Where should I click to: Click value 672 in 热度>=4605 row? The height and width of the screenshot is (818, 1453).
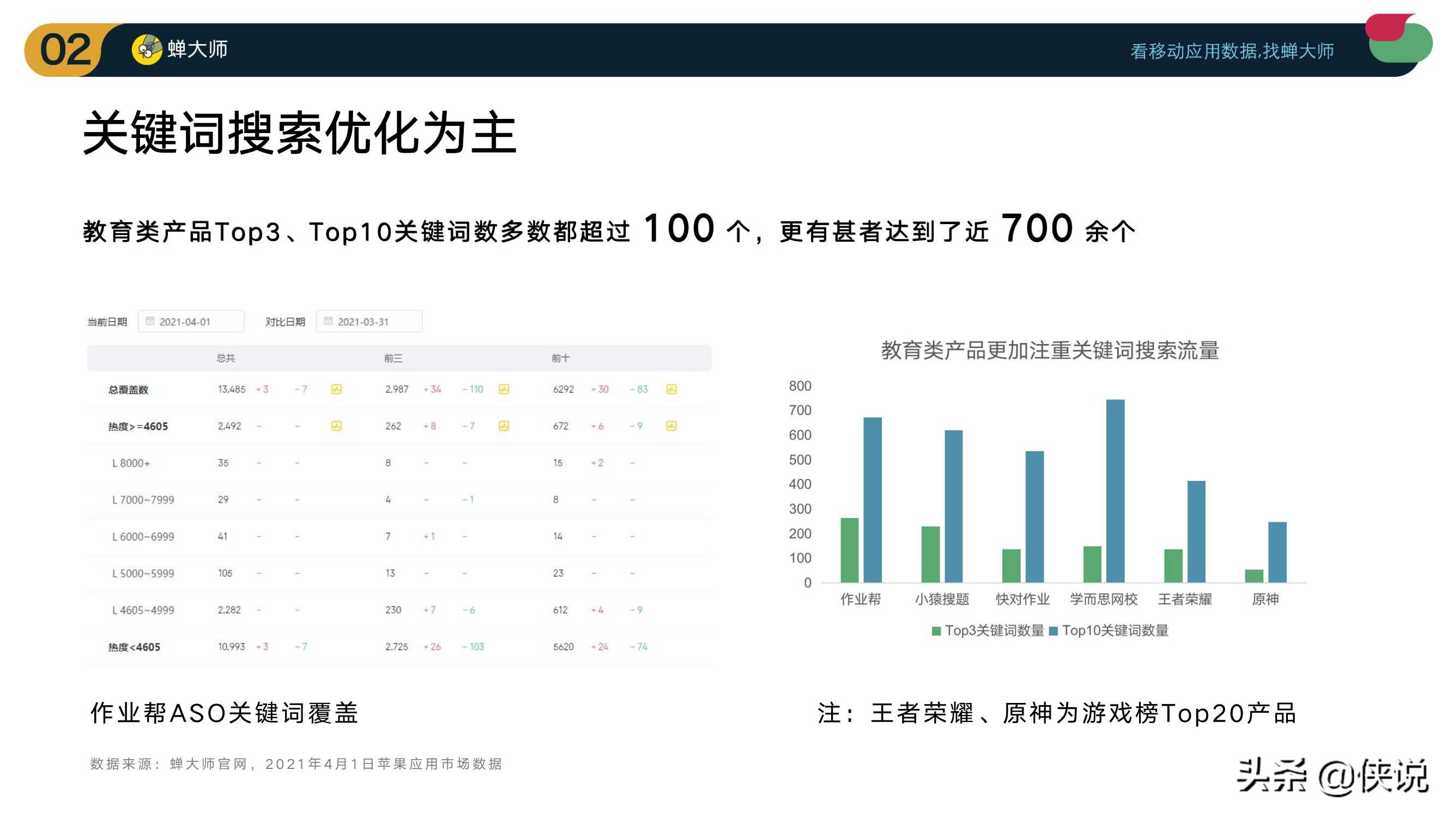(x=561, y=426)
